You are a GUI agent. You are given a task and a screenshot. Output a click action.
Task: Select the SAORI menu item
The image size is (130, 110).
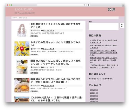(15, 18)
